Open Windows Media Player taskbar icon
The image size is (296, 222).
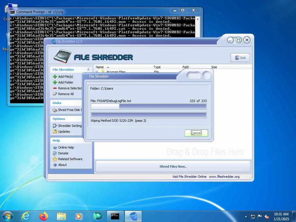tap(79, 216)
